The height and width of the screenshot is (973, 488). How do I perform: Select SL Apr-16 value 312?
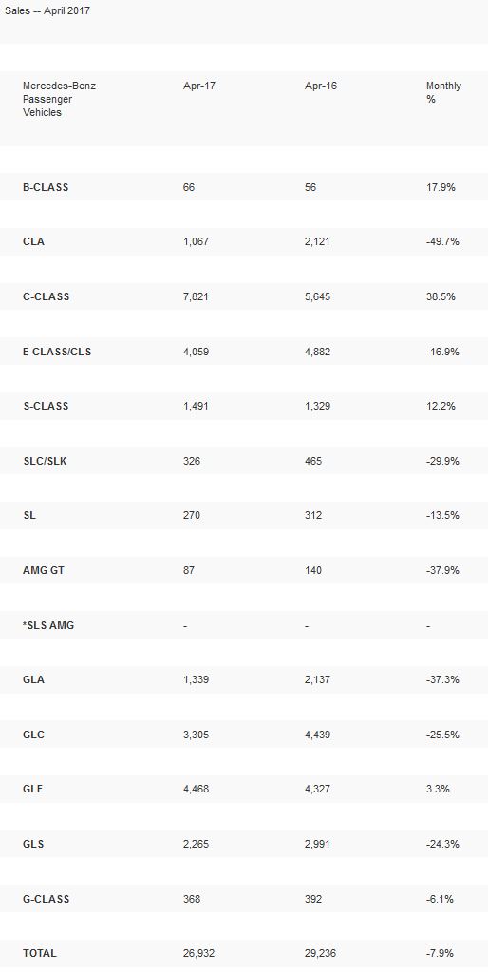click(x=313, y=516)
